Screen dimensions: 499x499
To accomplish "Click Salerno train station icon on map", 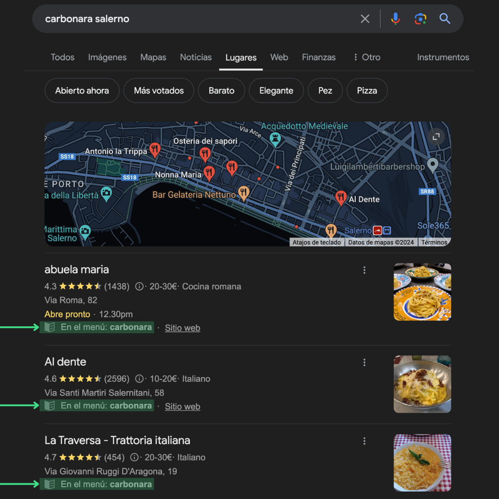I will pyautogui.click(x=377, y=230).
